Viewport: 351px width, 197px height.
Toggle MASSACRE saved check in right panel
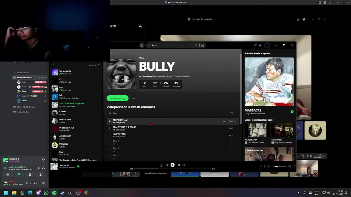[x=292, y=112]
